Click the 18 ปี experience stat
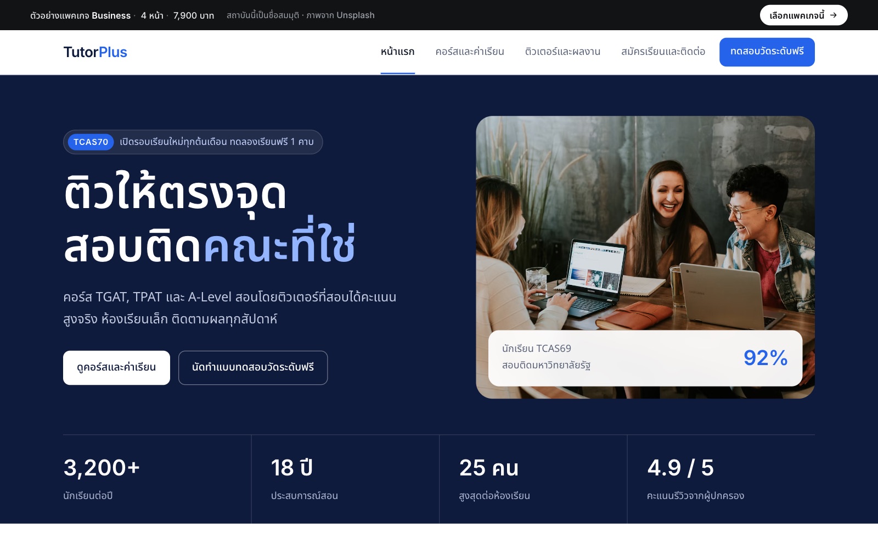The image size is (878, 549). point(291,468)
